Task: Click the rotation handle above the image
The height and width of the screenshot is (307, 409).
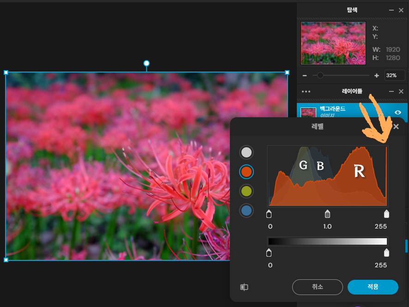Action: click(x=147, y=63)
